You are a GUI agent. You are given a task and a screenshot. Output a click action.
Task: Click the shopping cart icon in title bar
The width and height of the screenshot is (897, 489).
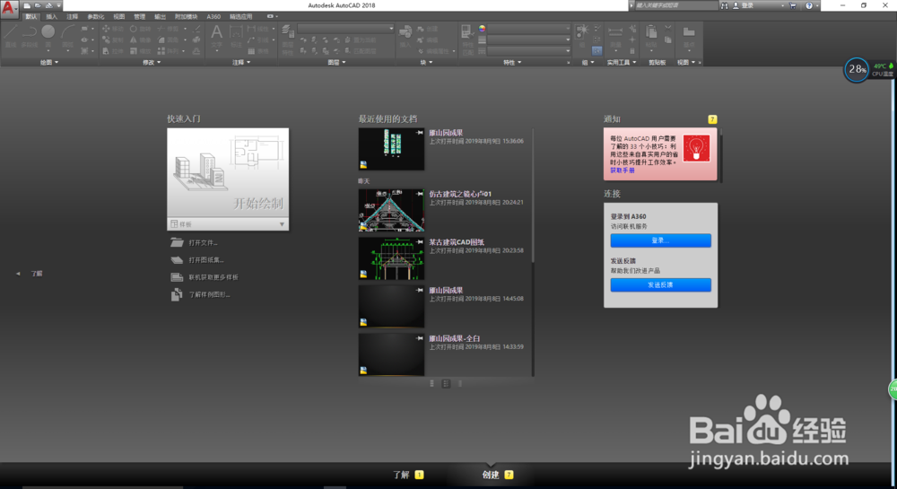[792, 5]
